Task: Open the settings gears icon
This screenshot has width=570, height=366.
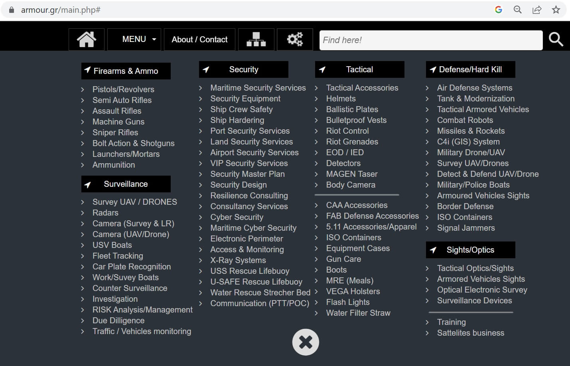Action: [295, 40]
